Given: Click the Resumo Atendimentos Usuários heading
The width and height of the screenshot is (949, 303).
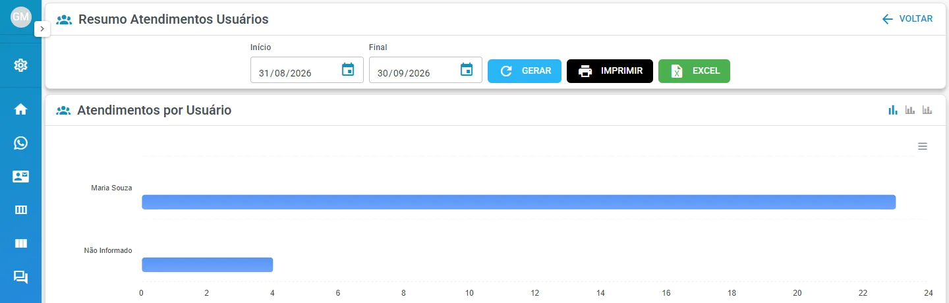Looking at the screenshot, I should (x=173, y=19).
